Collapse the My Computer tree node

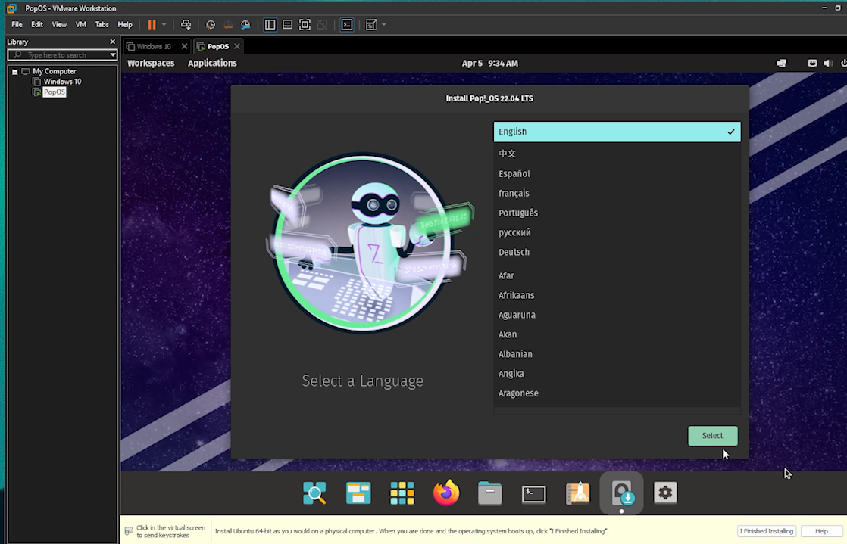14,71
